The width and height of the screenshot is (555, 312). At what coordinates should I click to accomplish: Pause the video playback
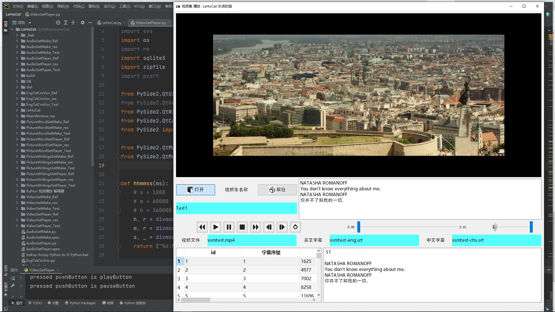tap(229, 227)
